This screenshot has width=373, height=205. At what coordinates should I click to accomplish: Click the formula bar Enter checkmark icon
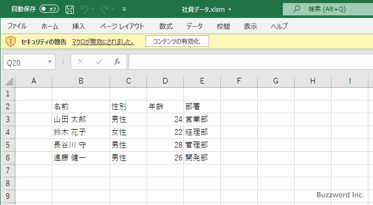pyautogui.click(x=99, y=61)
